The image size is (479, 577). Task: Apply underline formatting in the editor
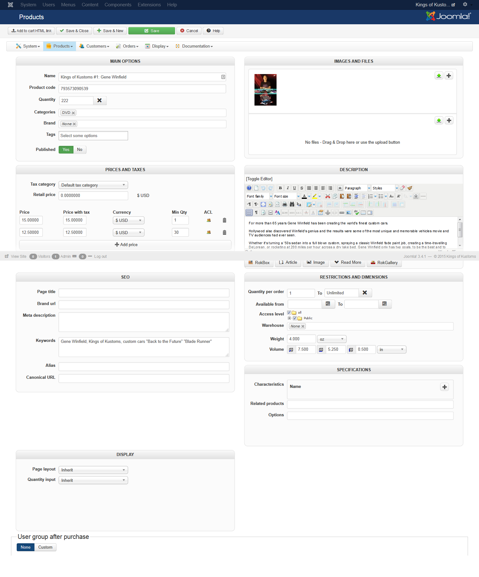(295, 188)
